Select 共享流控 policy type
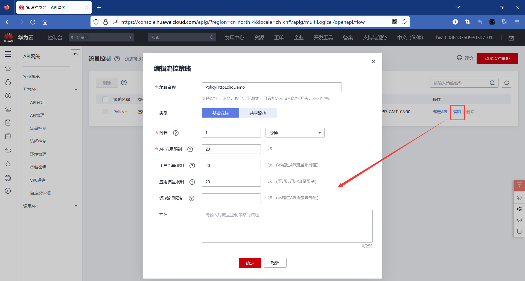 (x=258, y=113)
